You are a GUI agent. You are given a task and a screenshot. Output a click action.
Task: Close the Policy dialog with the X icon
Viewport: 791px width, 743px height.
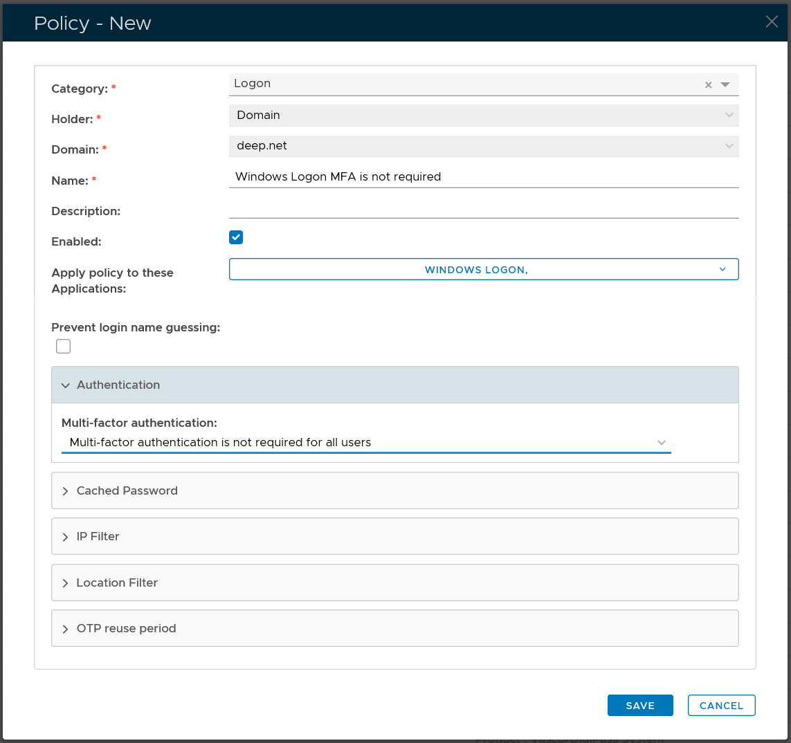tap(772, 22)
